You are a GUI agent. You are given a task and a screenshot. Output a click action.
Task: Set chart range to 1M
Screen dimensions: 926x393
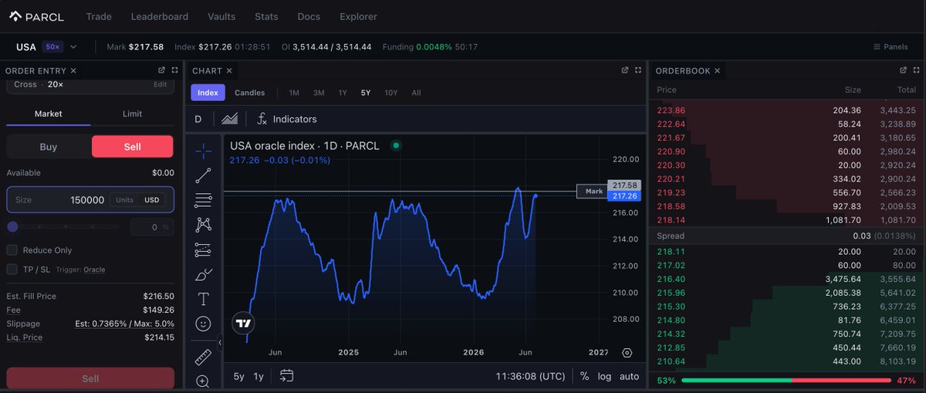[294, 93]
